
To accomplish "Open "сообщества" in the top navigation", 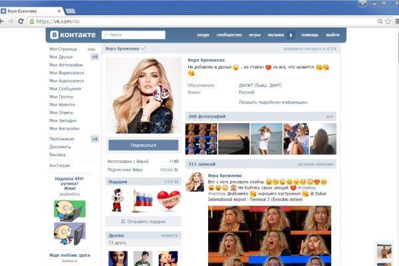I will (x=229, y=35).
